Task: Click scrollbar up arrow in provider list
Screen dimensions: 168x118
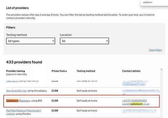Action: (161, 69)
